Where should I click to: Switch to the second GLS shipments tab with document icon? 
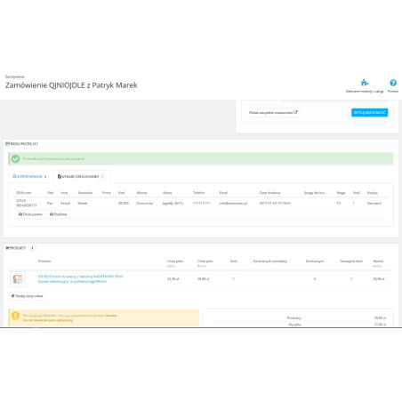click(x=81, y=176)
